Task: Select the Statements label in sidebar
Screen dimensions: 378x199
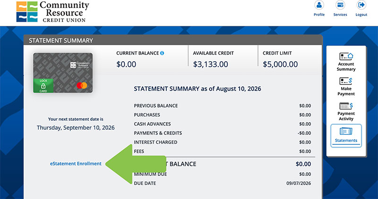Action: point(346,141)
